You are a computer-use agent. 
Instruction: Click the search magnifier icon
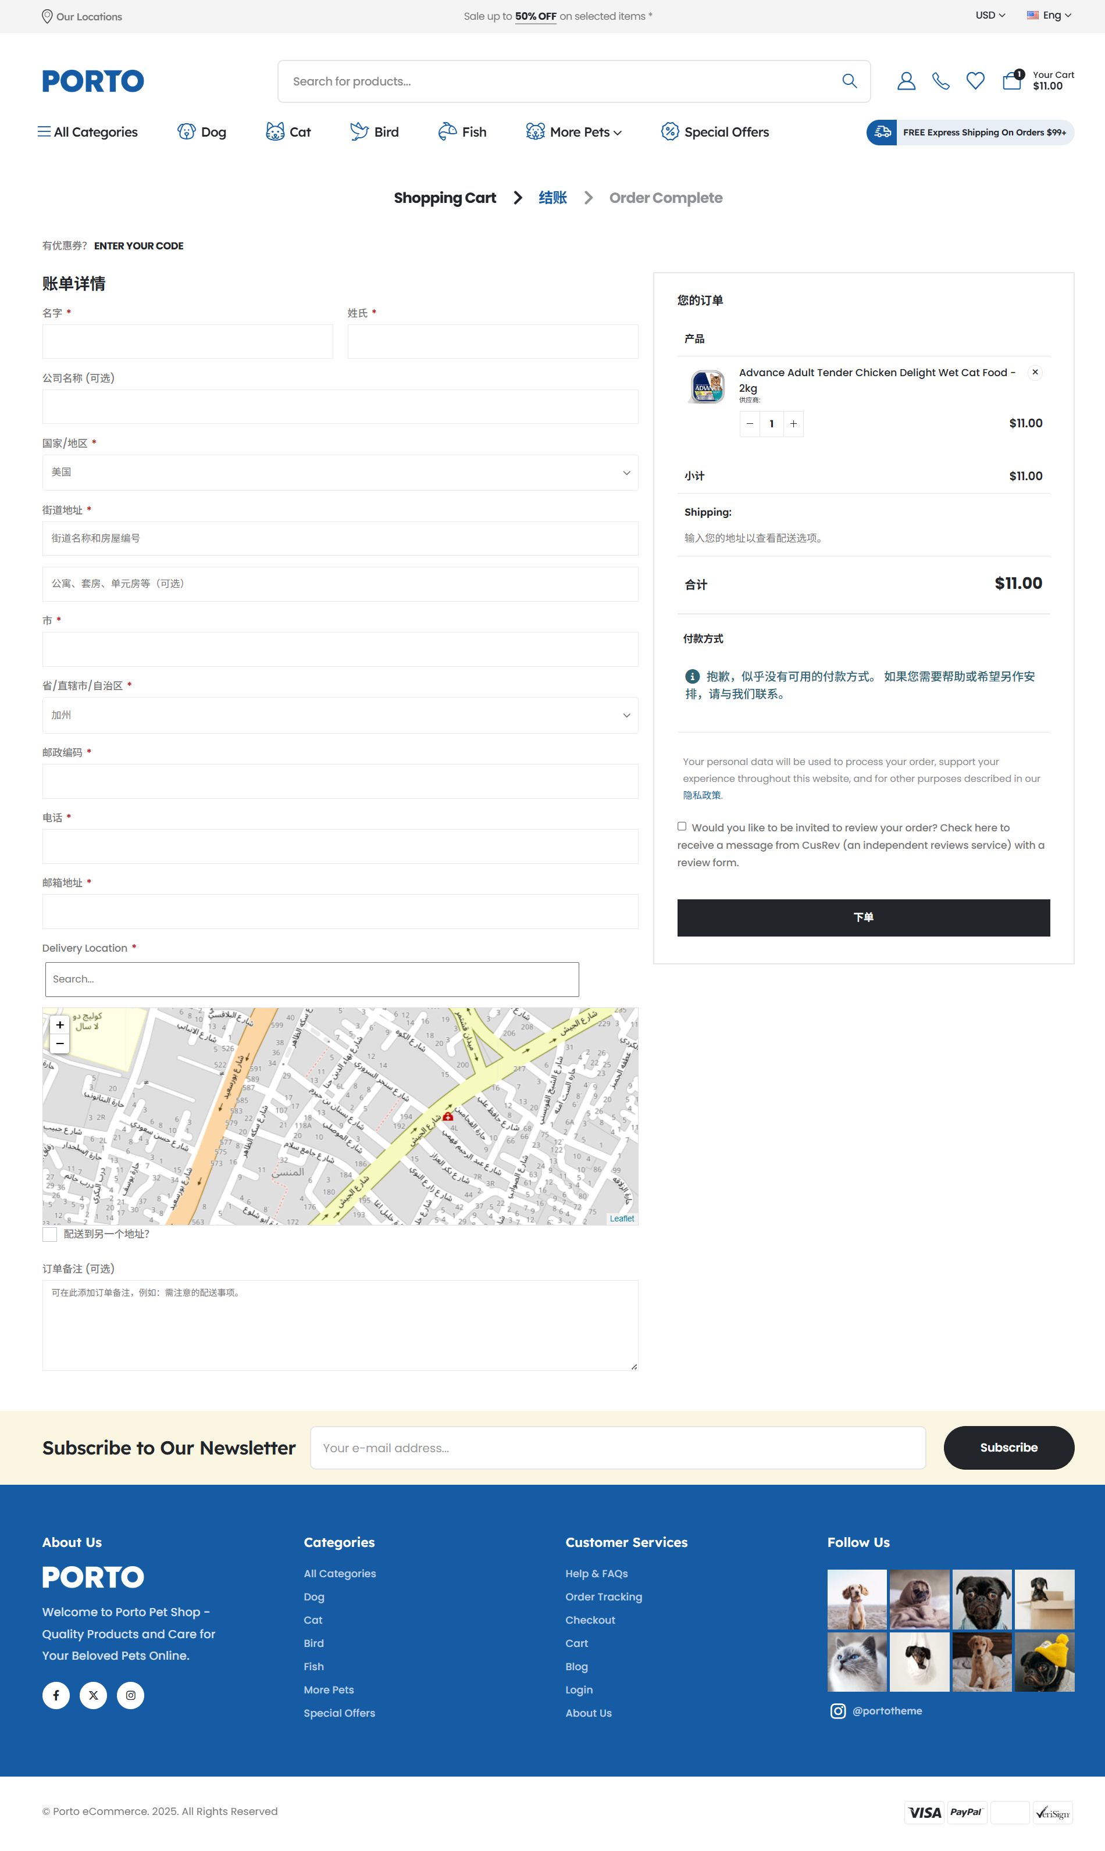(849, 81)
